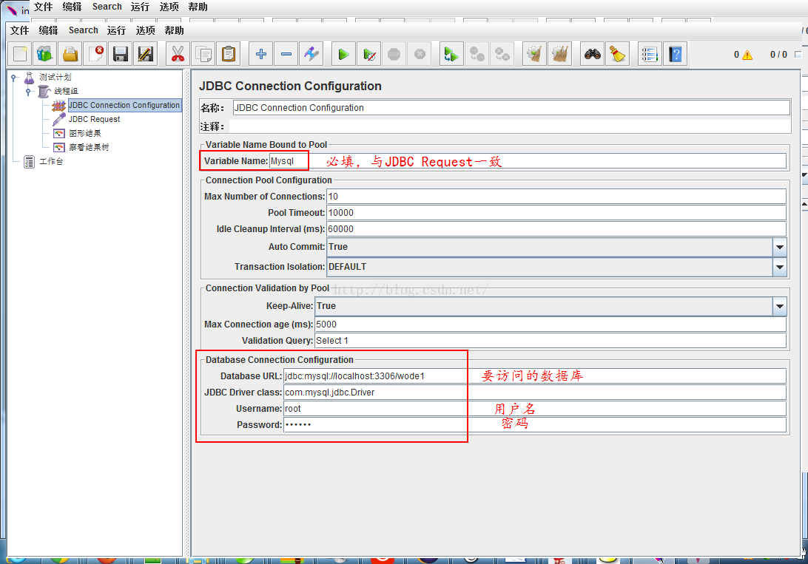Select 线程组 in the tree

tap(66, 91)
